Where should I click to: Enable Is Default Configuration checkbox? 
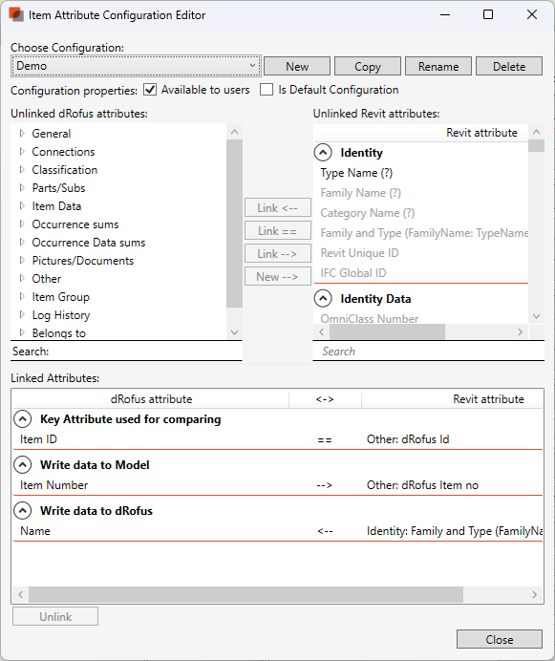tap(267, 90)
